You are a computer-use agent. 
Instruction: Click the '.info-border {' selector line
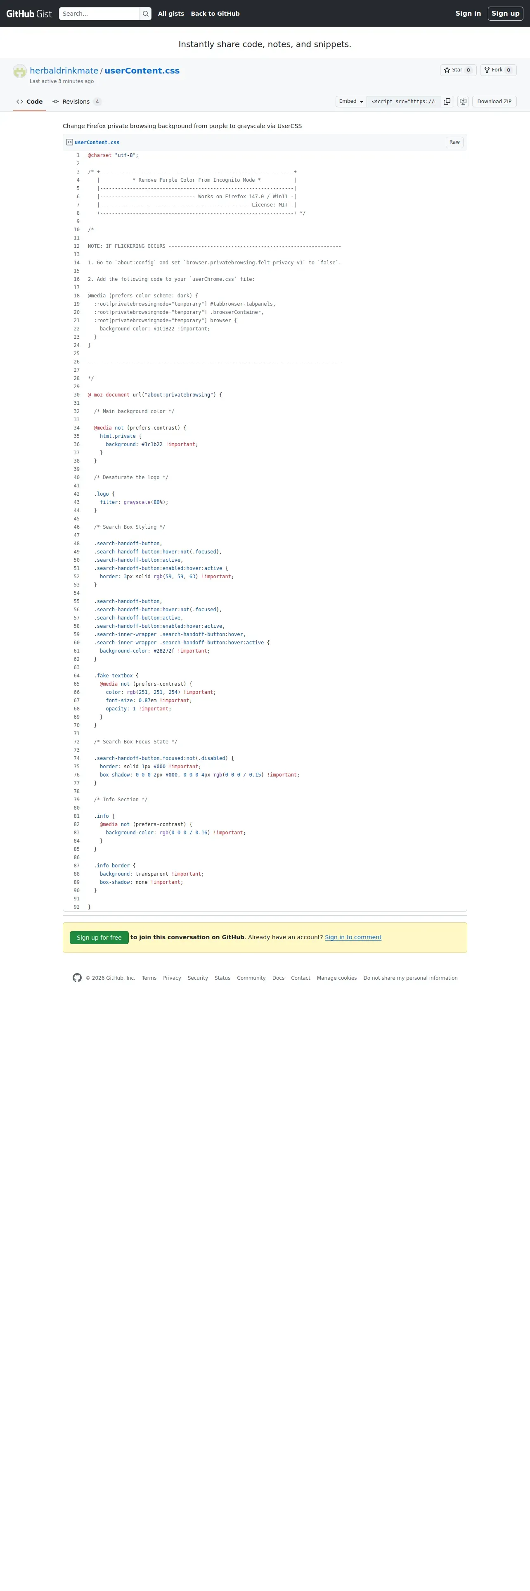tap(115, 866)
